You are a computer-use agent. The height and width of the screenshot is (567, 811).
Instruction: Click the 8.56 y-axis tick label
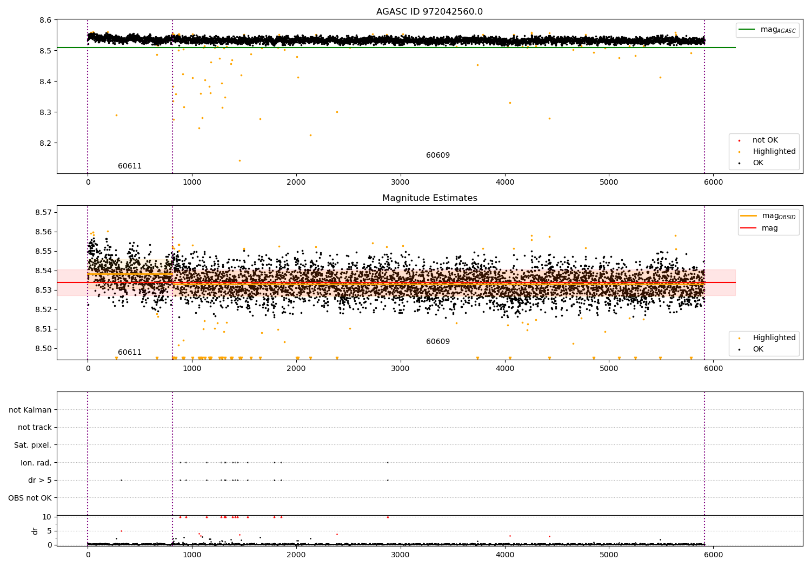tap(43, 232)
